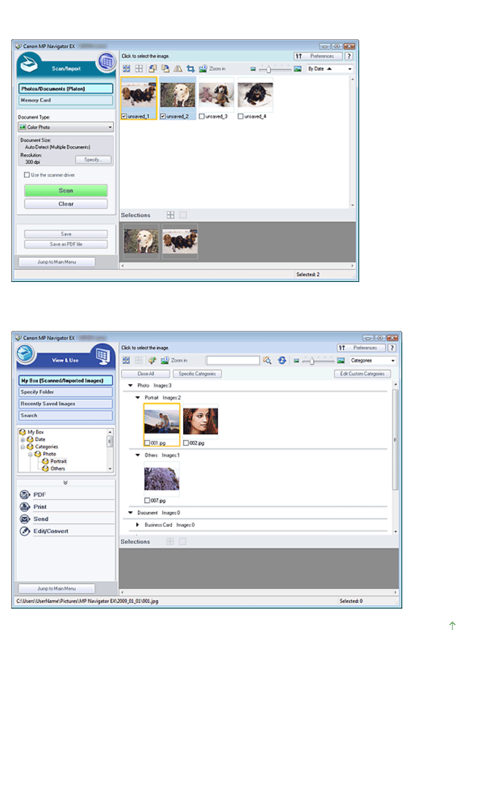Image resolution: width=484 pixels, height=791 pixels.
Task: Check the 001.jpg checkbox
Action: [147, 443]
